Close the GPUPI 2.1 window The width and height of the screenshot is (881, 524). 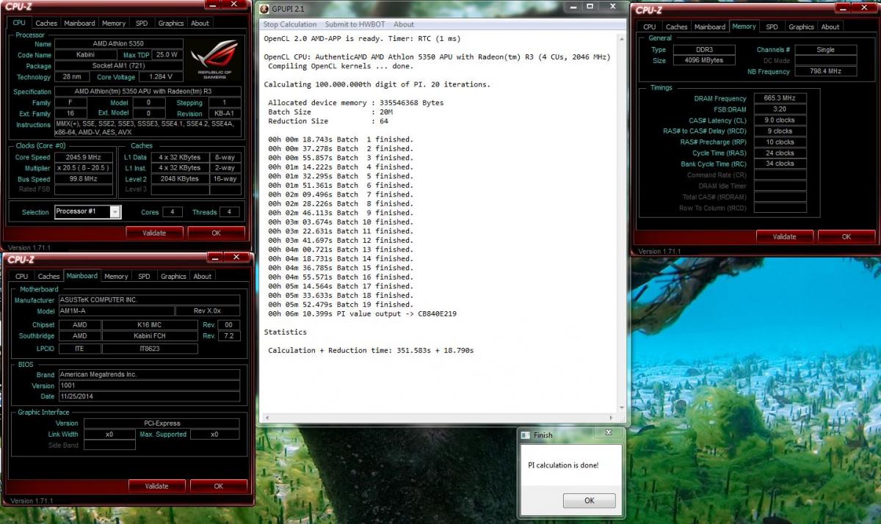pyautogui.click(x=613, y=8)
